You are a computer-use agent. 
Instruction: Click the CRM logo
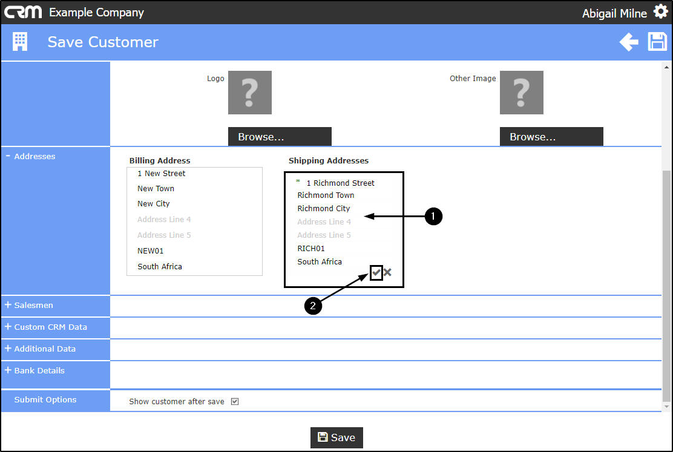[23, 12]
